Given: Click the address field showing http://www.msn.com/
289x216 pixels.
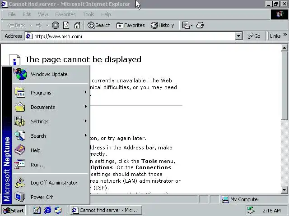Looking at the screenshot, I should 134,36.
